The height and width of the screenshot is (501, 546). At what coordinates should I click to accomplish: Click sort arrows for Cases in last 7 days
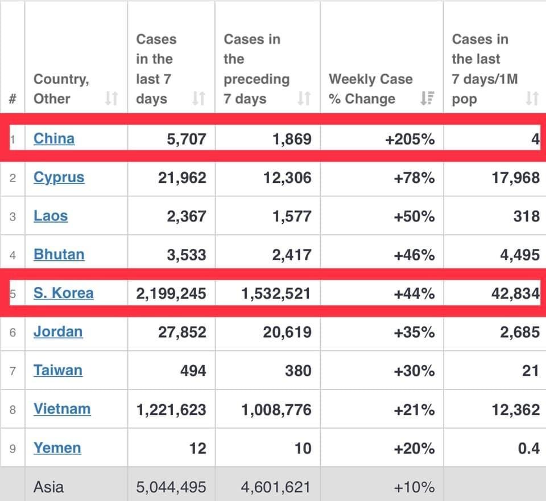click(198, 98)
